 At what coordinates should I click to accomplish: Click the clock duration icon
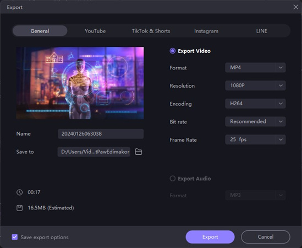19,192
